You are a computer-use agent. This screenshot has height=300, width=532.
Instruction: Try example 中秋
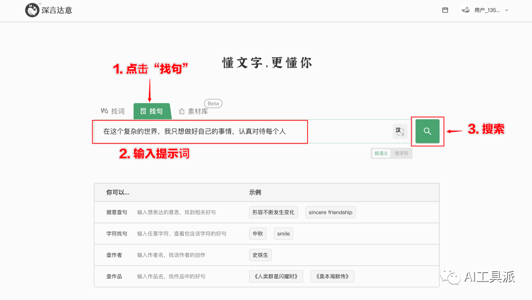coord(258,234)
